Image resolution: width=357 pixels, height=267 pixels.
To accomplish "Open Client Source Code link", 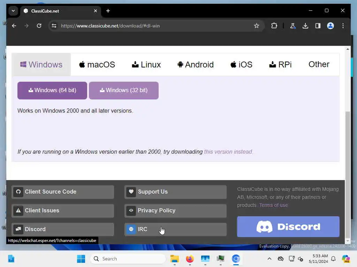I will [x=63, y=192].
